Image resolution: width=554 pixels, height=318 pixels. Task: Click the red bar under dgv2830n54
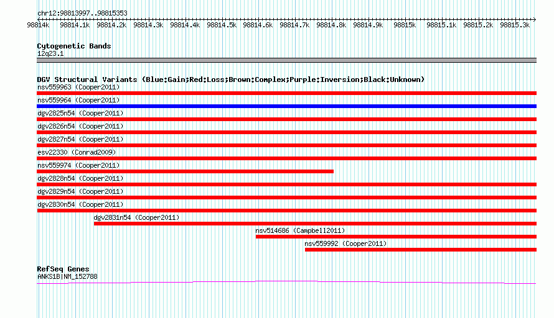click(x=286, y=211)
